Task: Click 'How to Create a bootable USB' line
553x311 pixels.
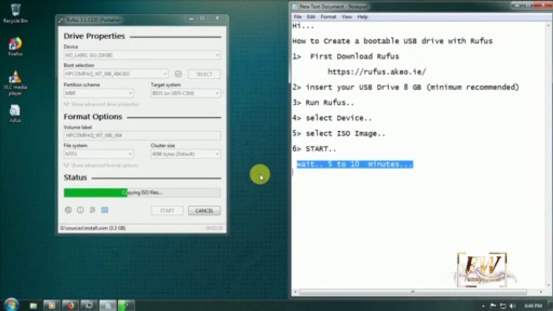Action: [x=392, y=41]
